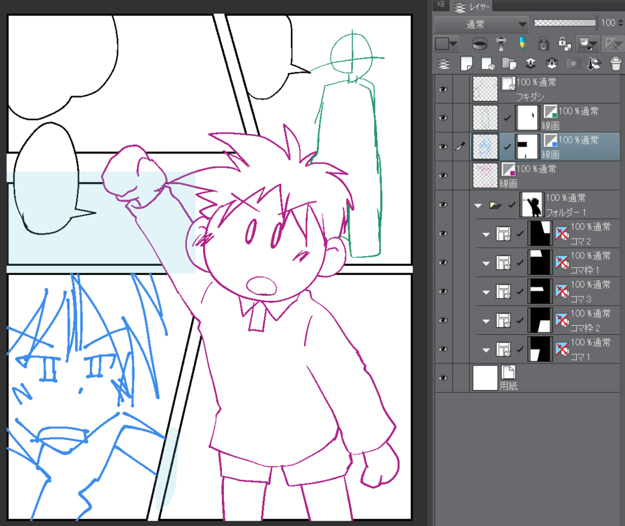Hide the magenta 線画 layer via eye
Image resolution: width=625 pixels, height=526 pixels.
443,176
